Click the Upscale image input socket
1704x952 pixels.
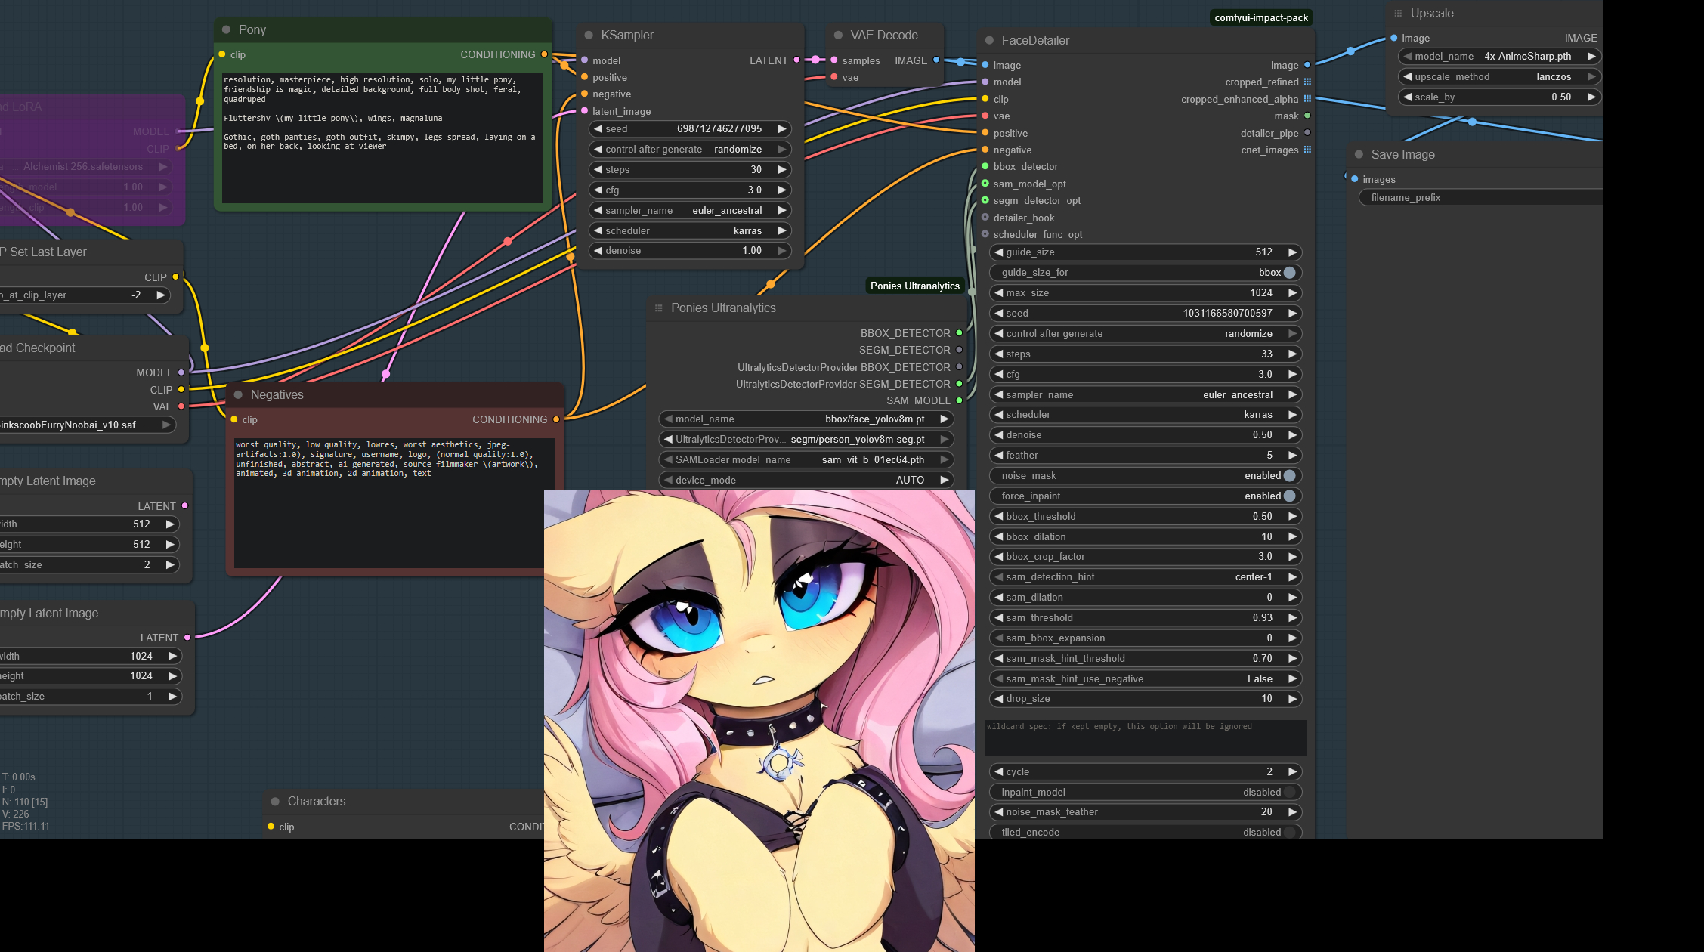[x=1393, y=38]
